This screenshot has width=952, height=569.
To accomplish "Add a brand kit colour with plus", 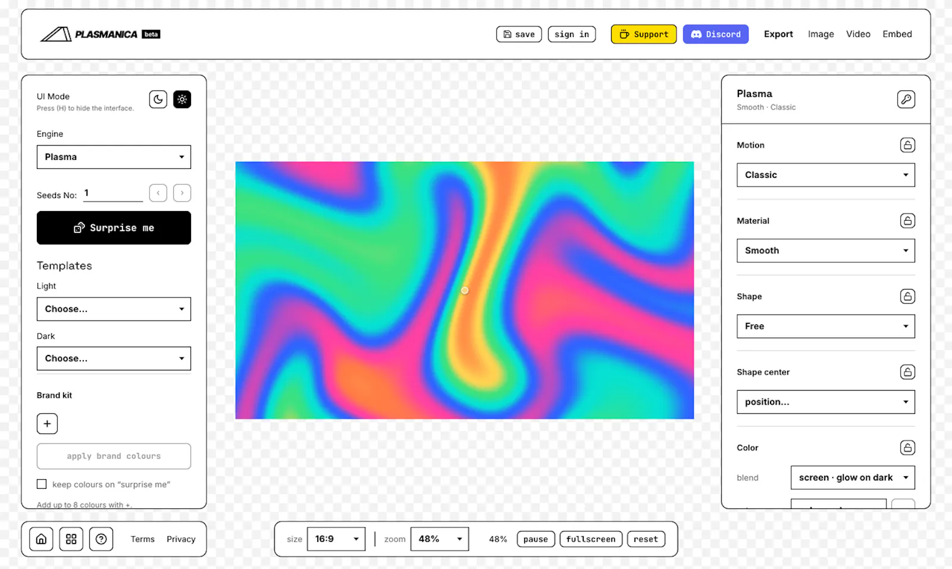I will click(x=47, y=424).
